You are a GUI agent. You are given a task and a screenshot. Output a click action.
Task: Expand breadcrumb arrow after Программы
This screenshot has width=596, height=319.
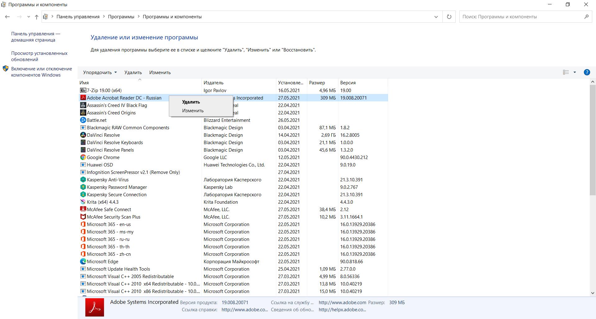pos(138,17)
